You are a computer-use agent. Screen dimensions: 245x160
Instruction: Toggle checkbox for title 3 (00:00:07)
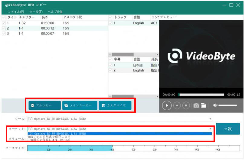(4, 34)
